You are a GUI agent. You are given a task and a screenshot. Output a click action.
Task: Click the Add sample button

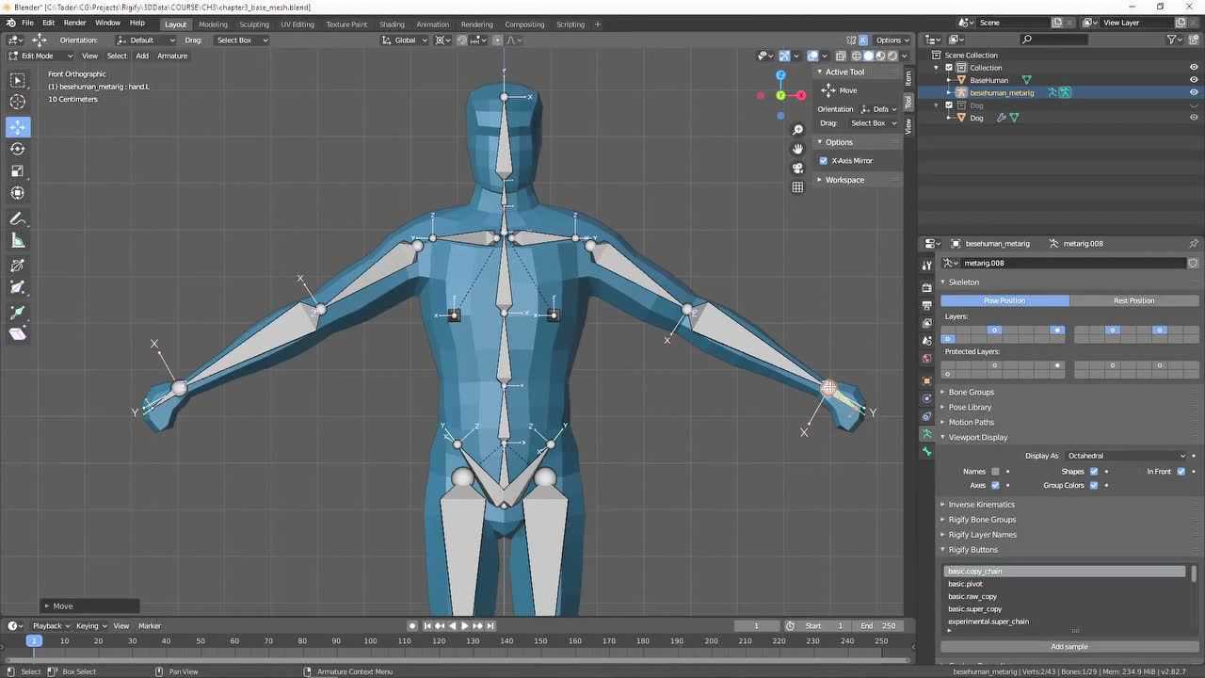tap(1068, 646)
